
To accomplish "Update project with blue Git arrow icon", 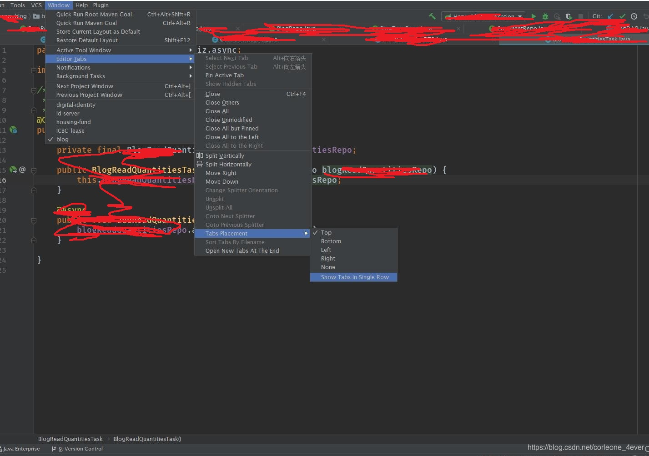I will pos(610,16).
